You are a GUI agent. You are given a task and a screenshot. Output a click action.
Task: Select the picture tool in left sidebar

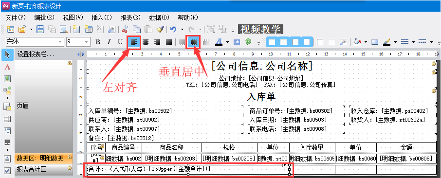tap(7, 79)
